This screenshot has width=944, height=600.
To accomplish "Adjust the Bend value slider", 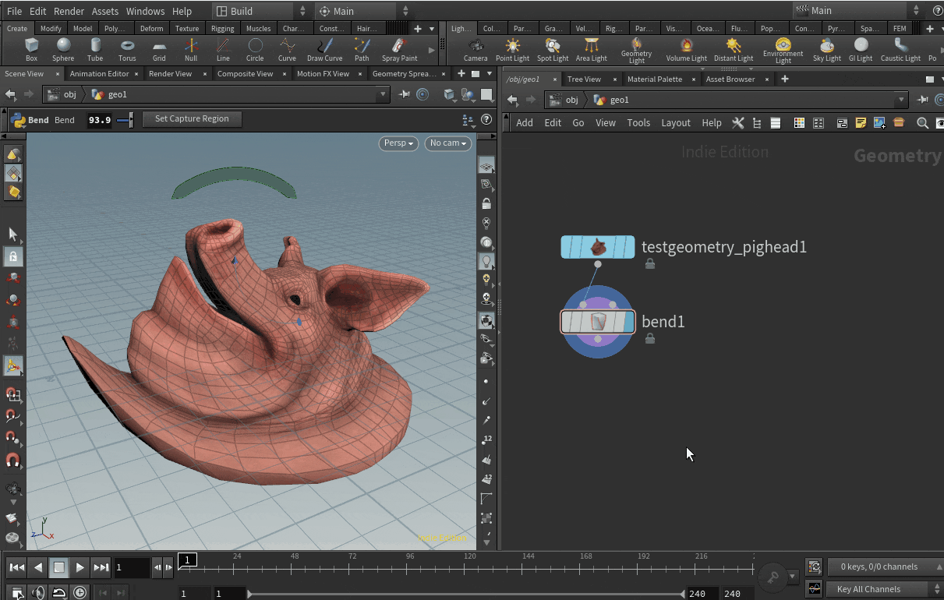I will click(130, 120).
